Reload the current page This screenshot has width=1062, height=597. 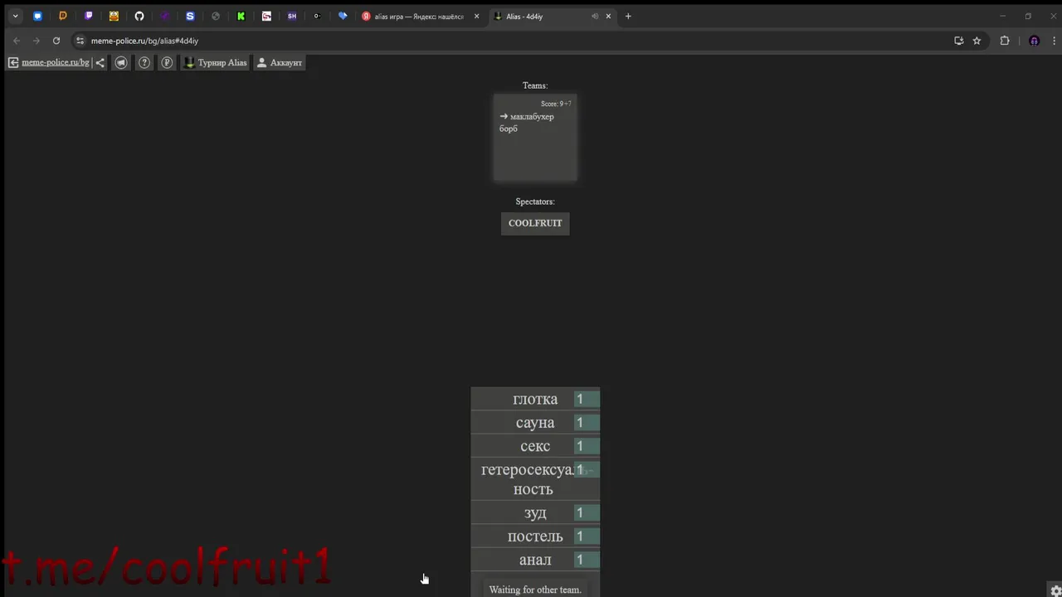(56, 41)
